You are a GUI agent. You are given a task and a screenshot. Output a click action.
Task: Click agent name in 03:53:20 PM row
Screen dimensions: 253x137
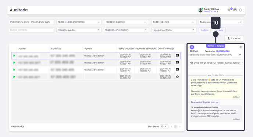[94, 56]
